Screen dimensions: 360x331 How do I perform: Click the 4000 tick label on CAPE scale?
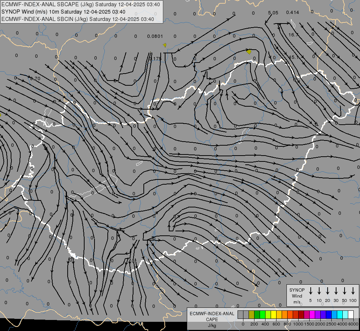(x=342, y=324)
